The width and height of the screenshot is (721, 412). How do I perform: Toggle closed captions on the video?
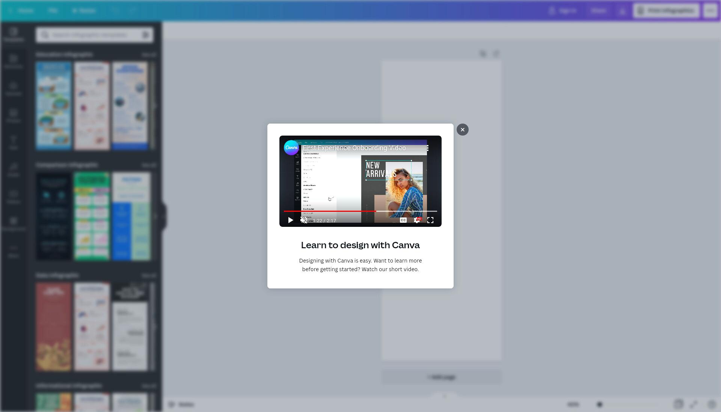tap(403, 220)
